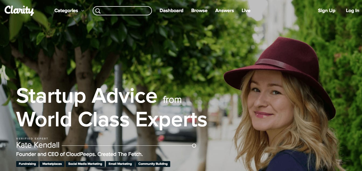The image size is (362, 171).
Task: Open the Answers section
Action: click(224, 11)
